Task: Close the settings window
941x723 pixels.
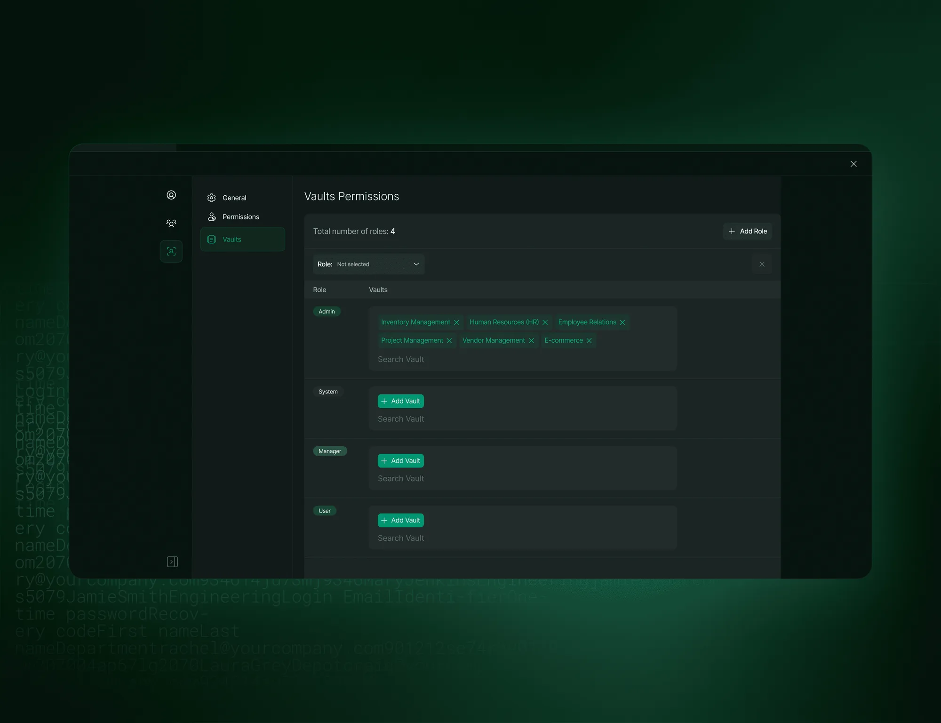Action: pyautogui.click(x=853, y=164)
